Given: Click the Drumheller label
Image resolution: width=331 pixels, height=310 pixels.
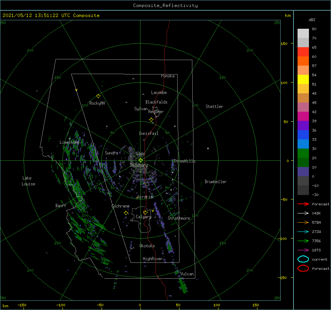Looking at the screenshot, I should (216, 182).
